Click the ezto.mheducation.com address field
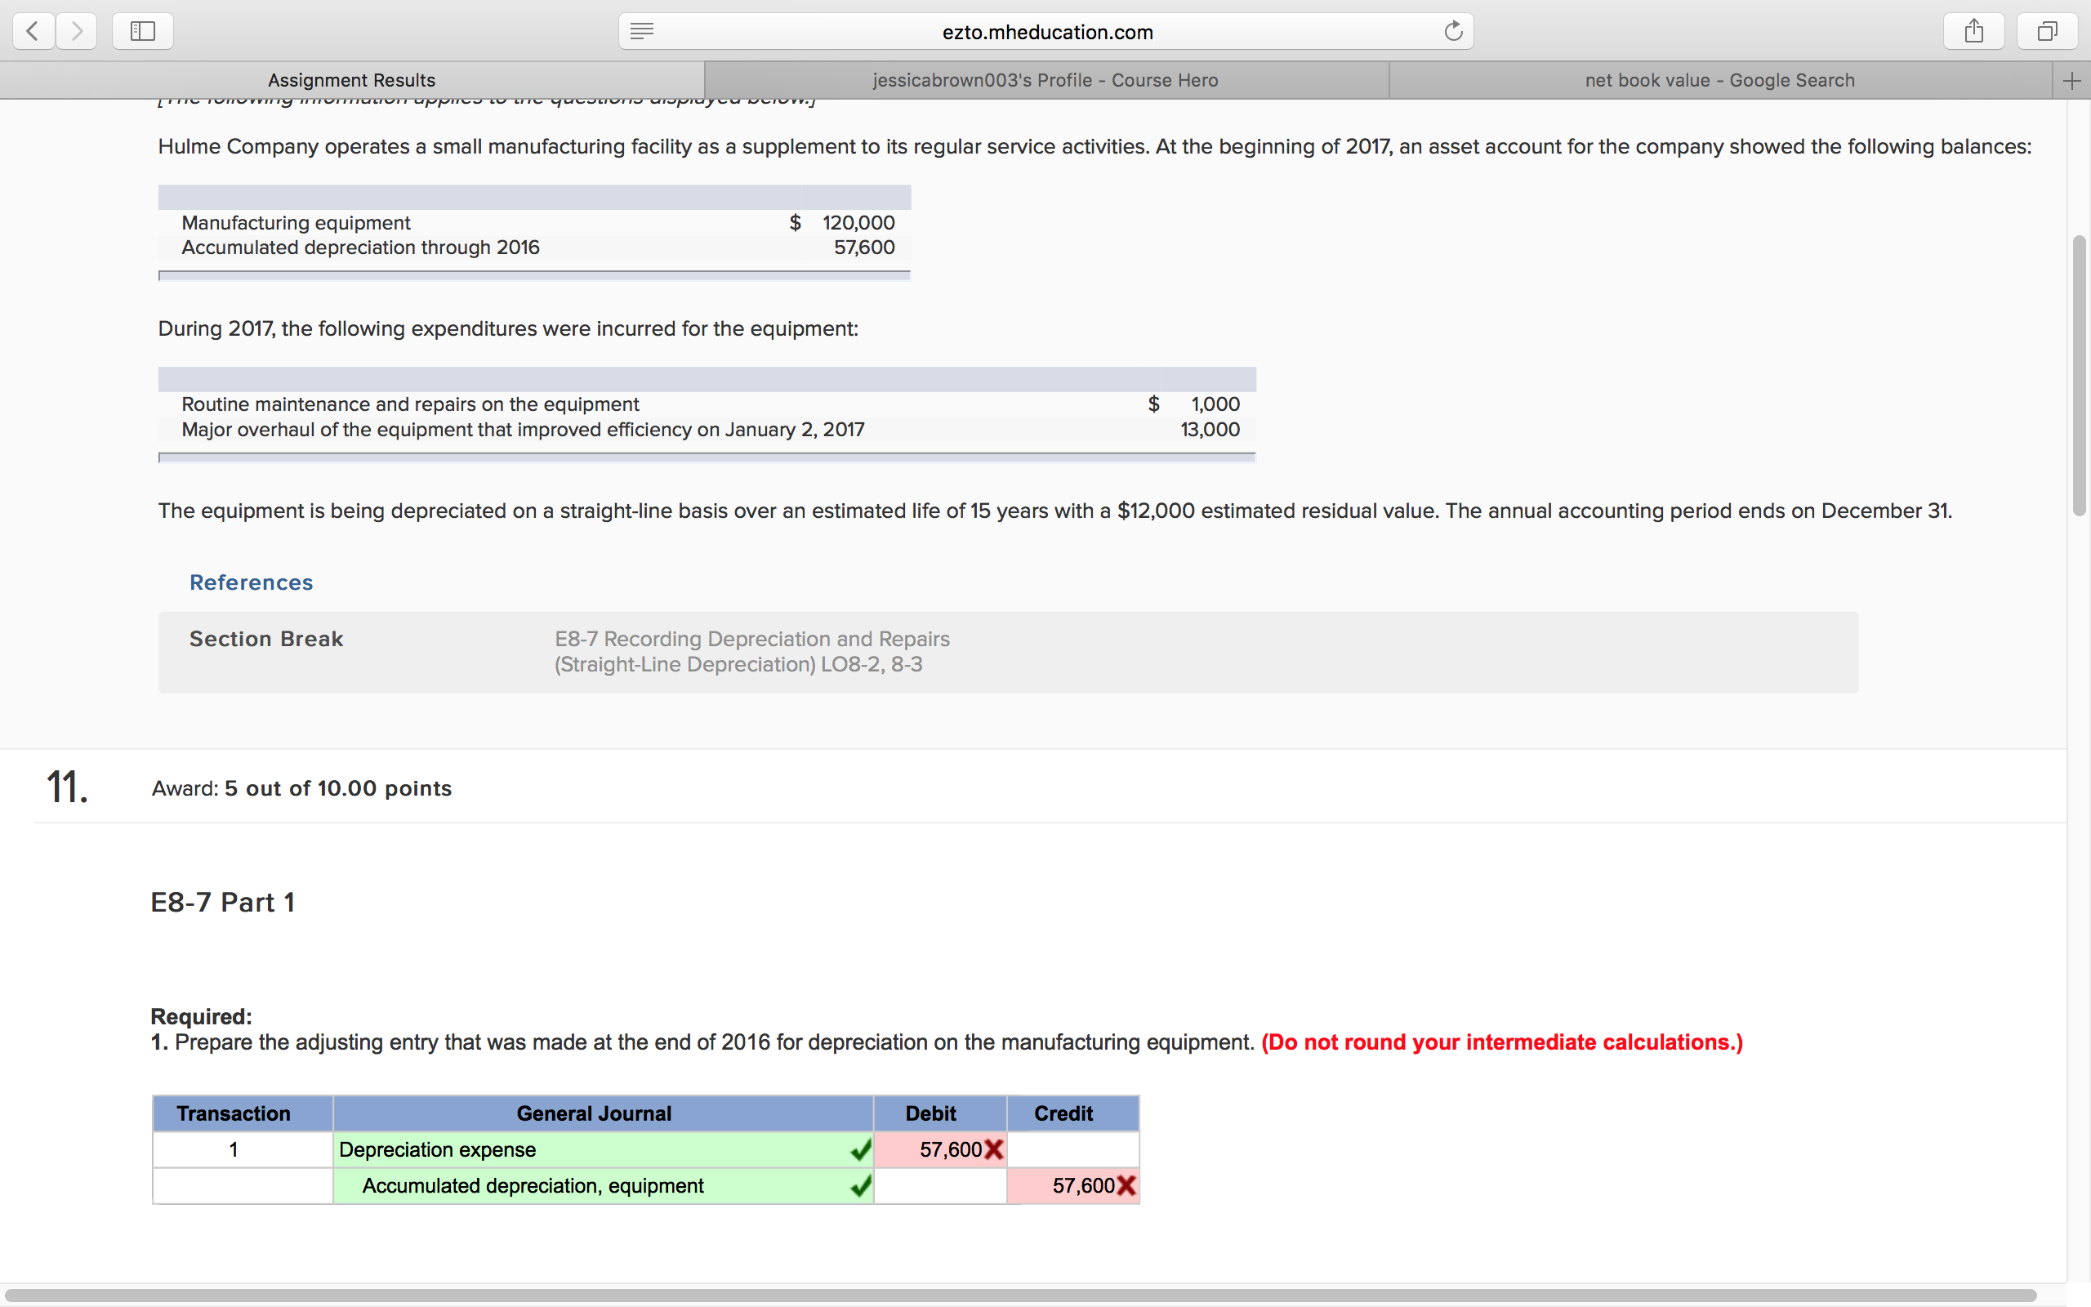The height and width of the screenshot is (1307, 2091). point(1046,32)
